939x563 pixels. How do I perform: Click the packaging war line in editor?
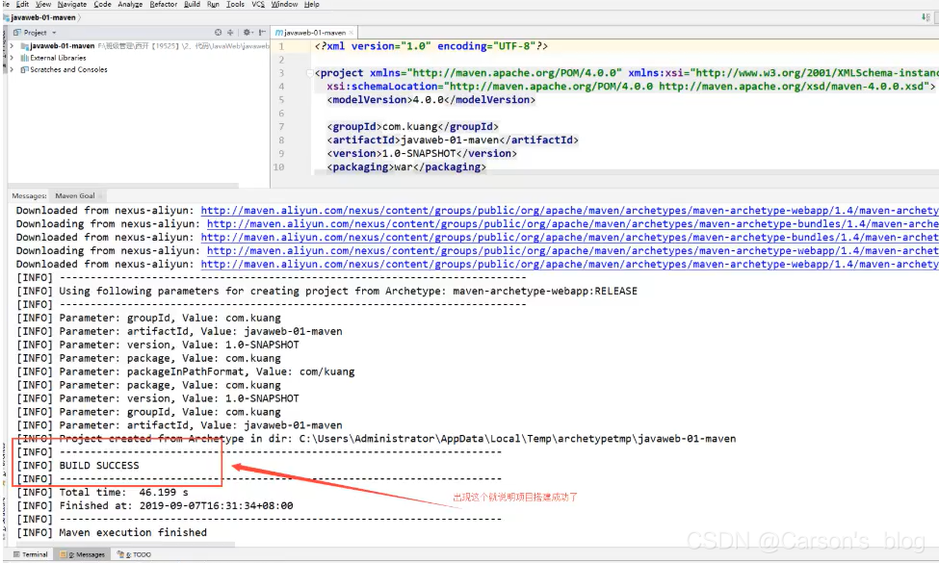406,166
